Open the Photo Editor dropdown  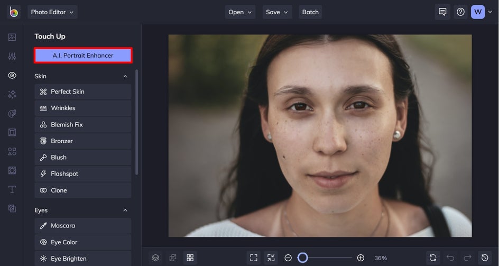coord(52,12)
